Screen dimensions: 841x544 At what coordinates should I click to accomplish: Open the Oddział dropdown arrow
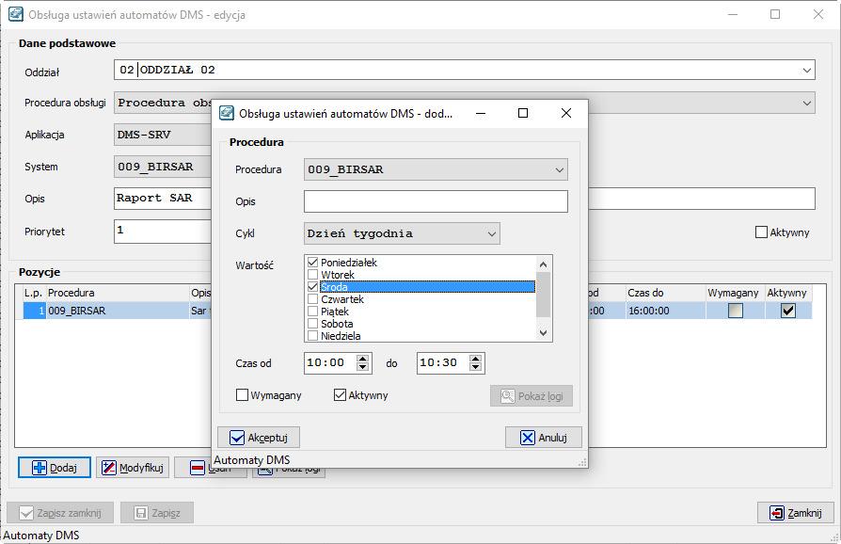coord(807,70)
